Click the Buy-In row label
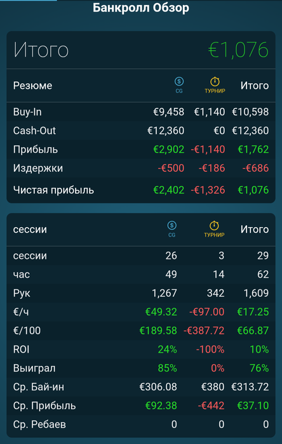282x444 pixels. tap(27, 112)
